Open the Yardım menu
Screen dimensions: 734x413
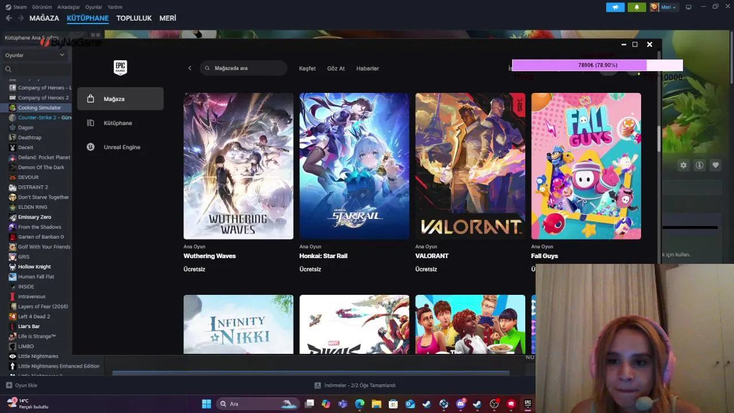tap(115, 7)
